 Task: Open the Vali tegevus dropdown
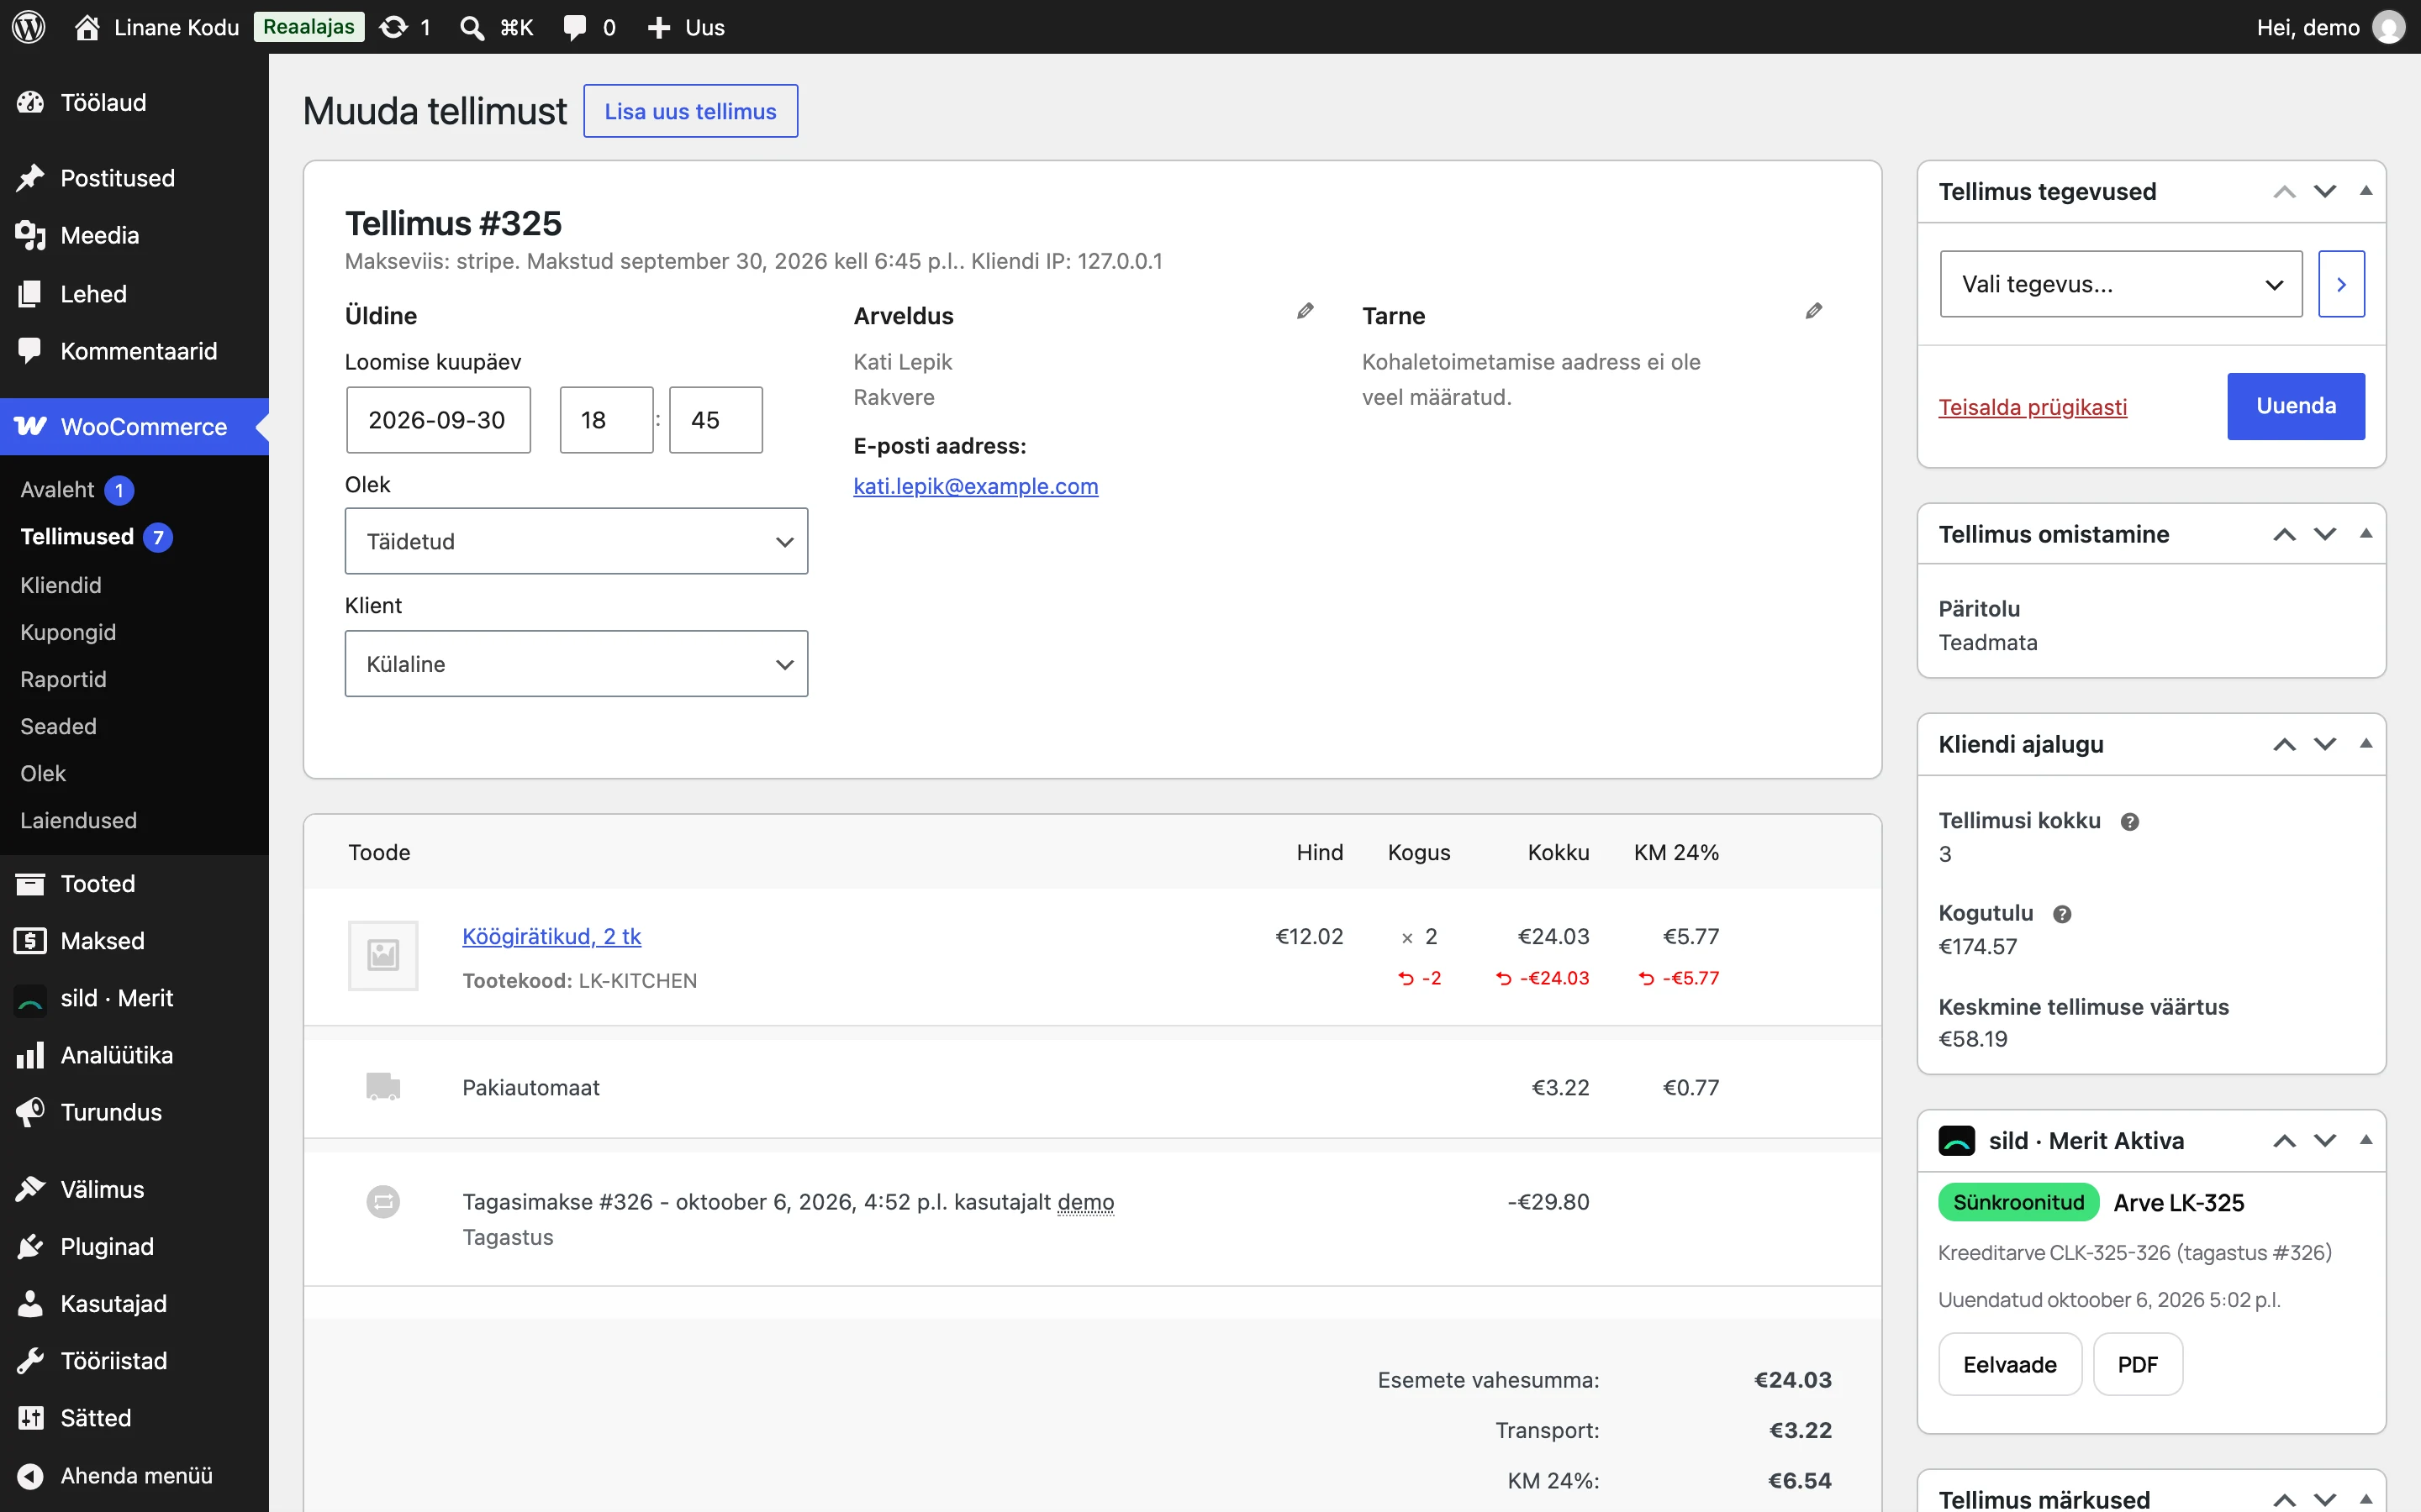[x=2121, y=284]
